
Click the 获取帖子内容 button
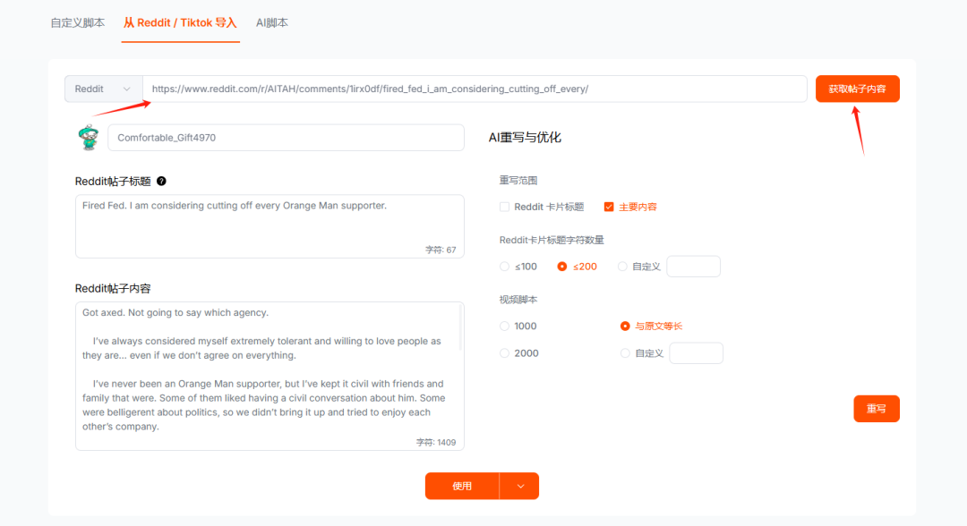pyautogui.click(x=857, y=89)
